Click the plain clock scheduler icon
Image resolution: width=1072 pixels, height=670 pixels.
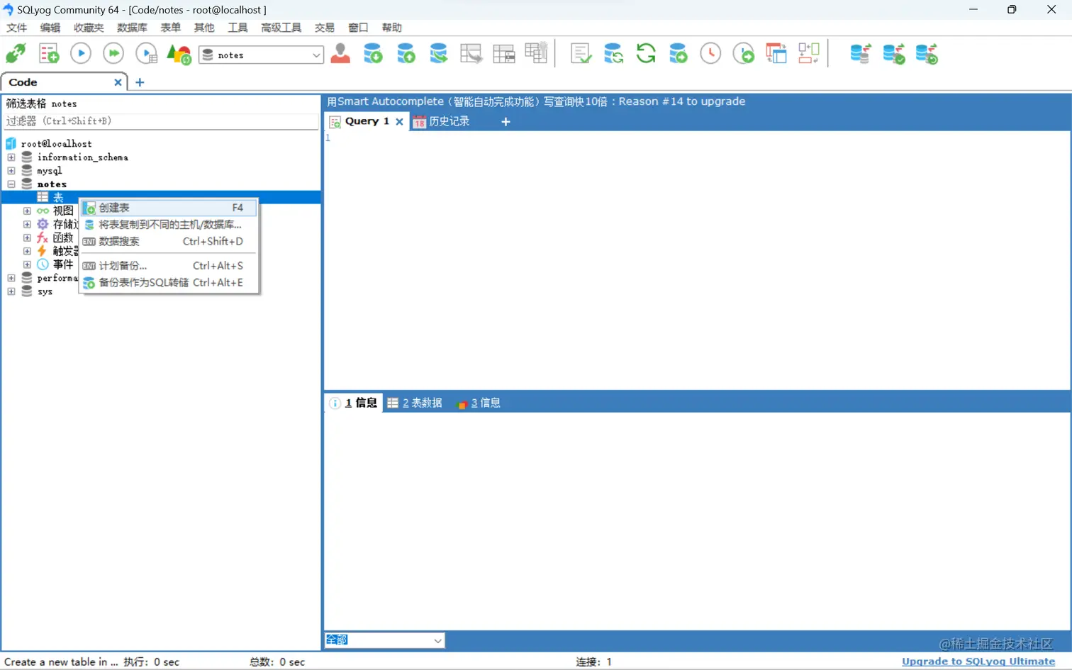[x=710, y=54]
